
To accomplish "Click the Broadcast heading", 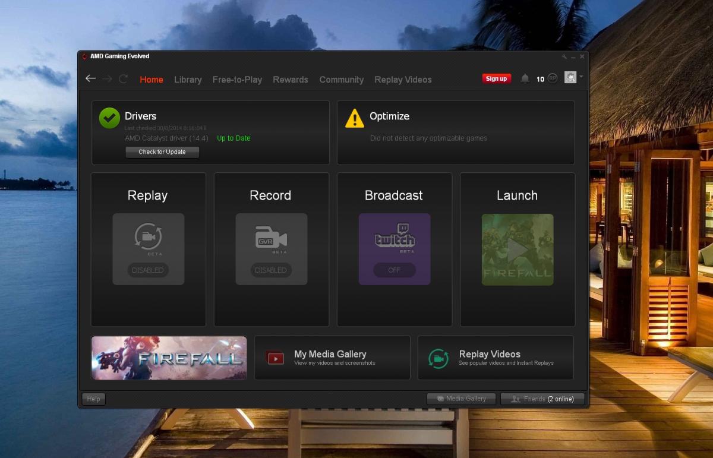I will tap(394, 195).
